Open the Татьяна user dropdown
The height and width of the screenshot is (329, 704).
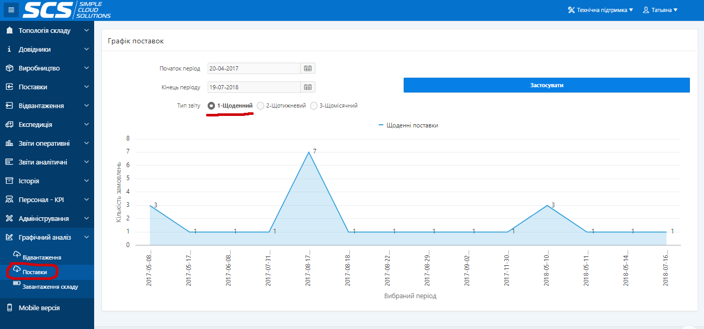[660, 10]
